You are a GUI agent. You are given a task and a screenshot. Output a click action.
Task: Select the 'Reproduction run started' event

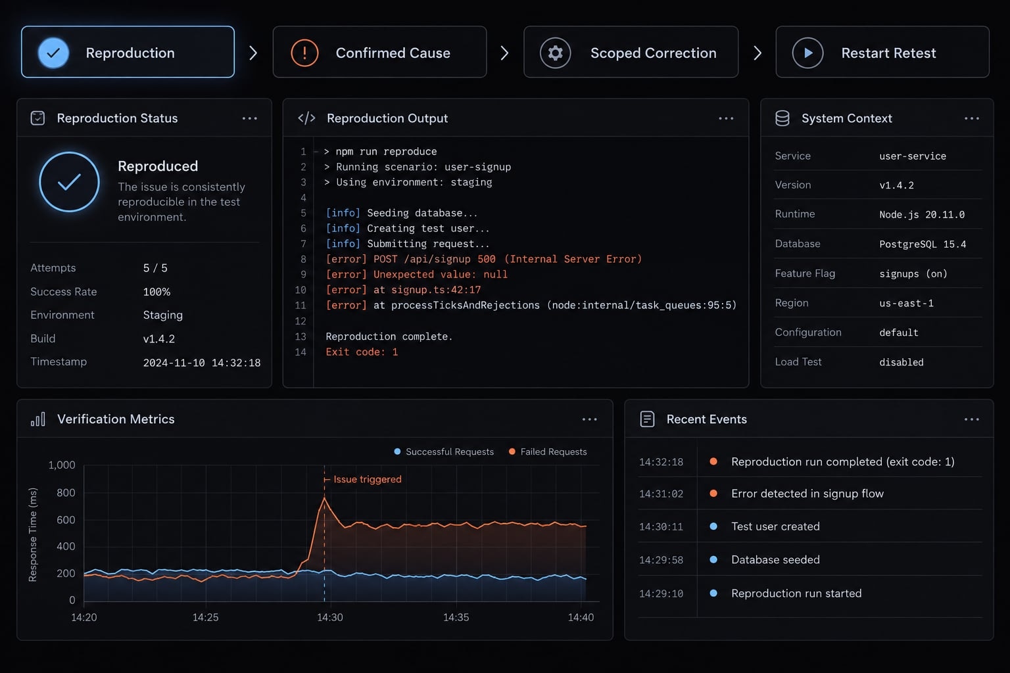tap(810, 593)
